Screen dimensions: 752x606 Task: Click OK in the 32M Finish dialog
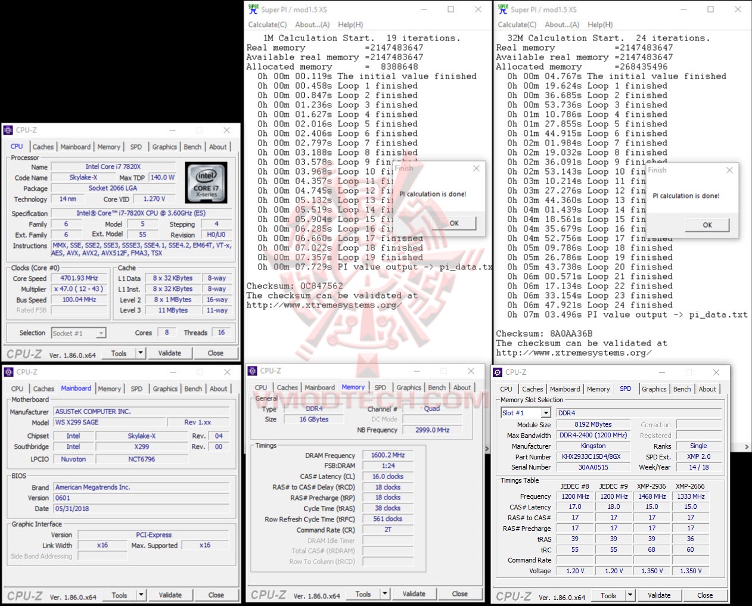707,225
